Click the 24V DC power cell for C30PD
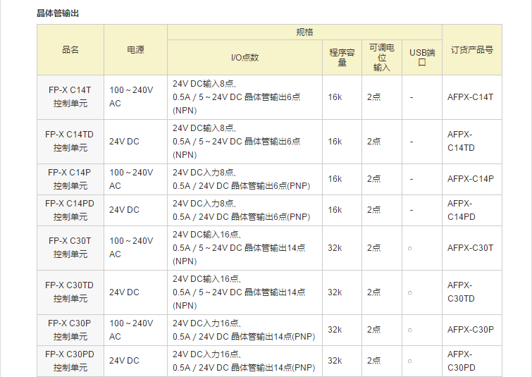This screenshot has height=377, width=532. coord(135,361)
